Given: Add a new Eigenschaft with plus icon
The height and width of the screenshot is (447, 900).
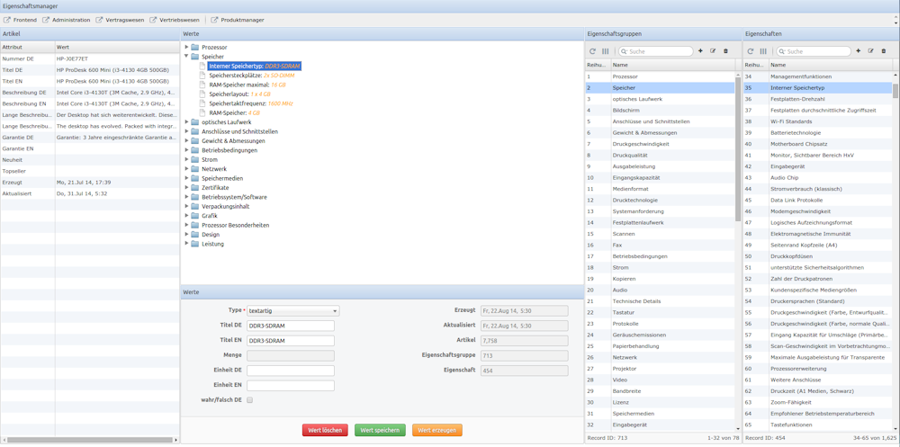Looking at the screenshot, I should [x=859, y=51].
